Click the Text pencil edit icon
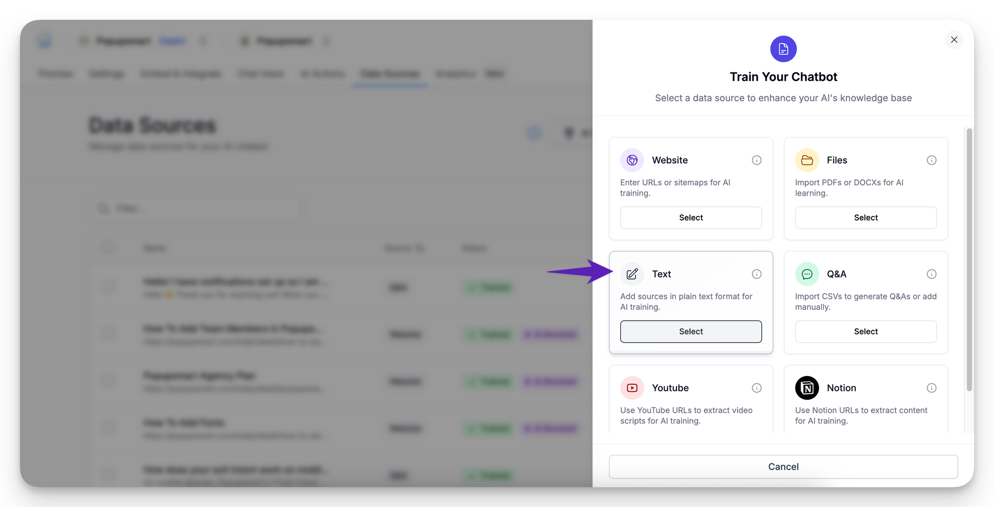The height and width of the screenshot is (507, 994). 632,274
